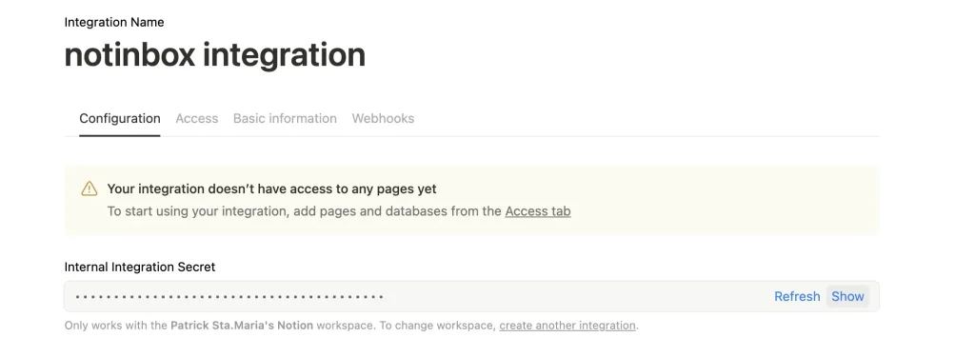The width and height of the screenshot is (975, 357).
Task: Click empty area inside yellow warning banner
Action: [x=715, y=200]
